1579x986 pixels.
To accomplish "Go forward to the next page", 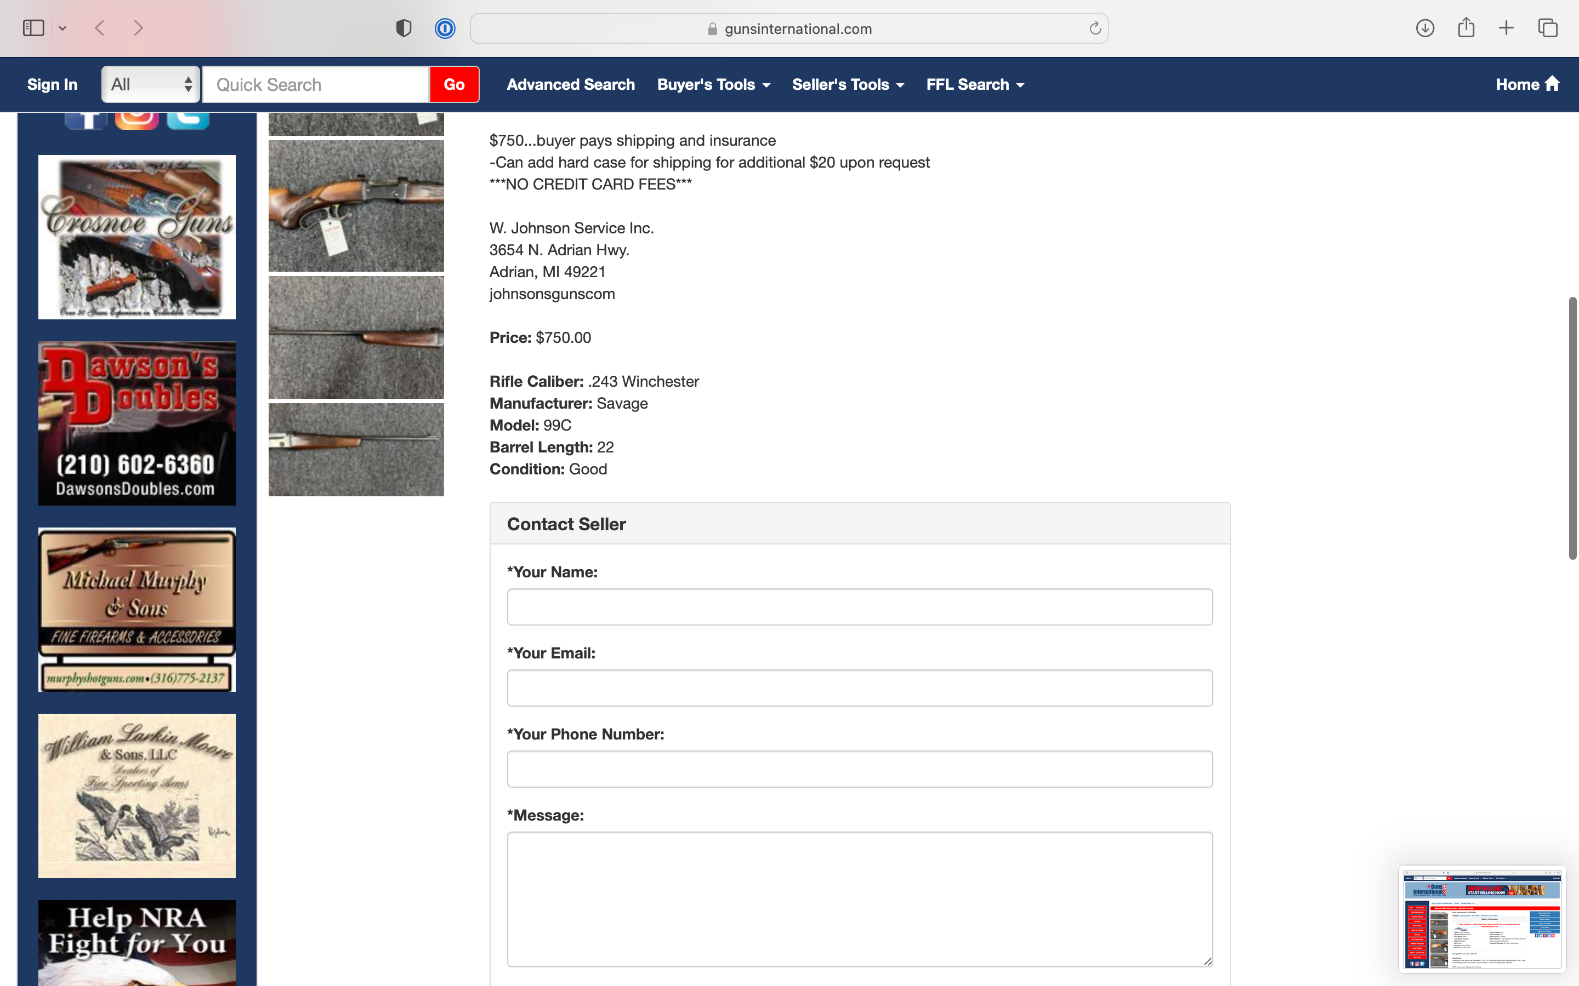I will click(138, 28).
